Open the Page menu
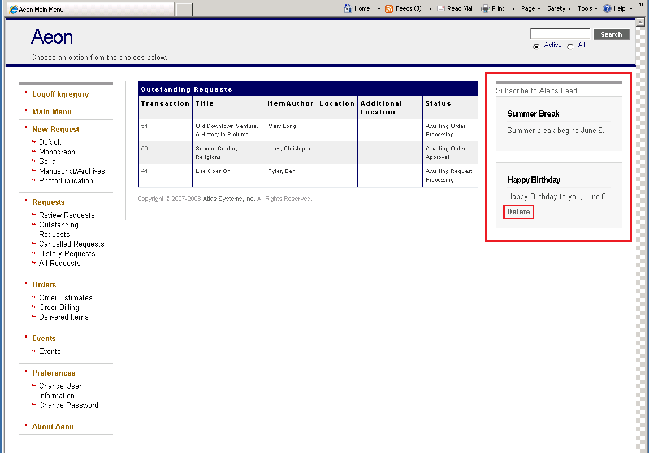The height and width of the screenshot is (453, 649). [529, 9]
